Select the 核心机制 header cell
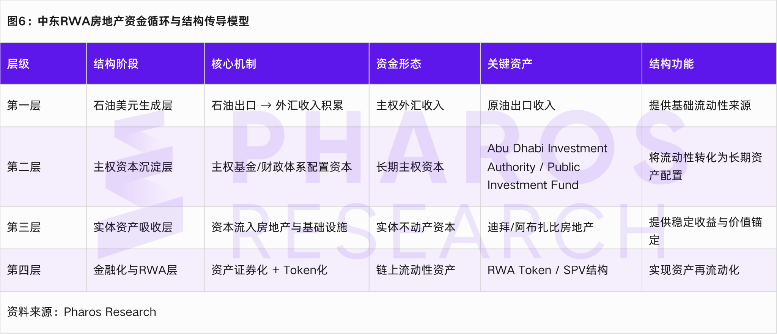Screen dimensions: 777x334 coord(234,64)
